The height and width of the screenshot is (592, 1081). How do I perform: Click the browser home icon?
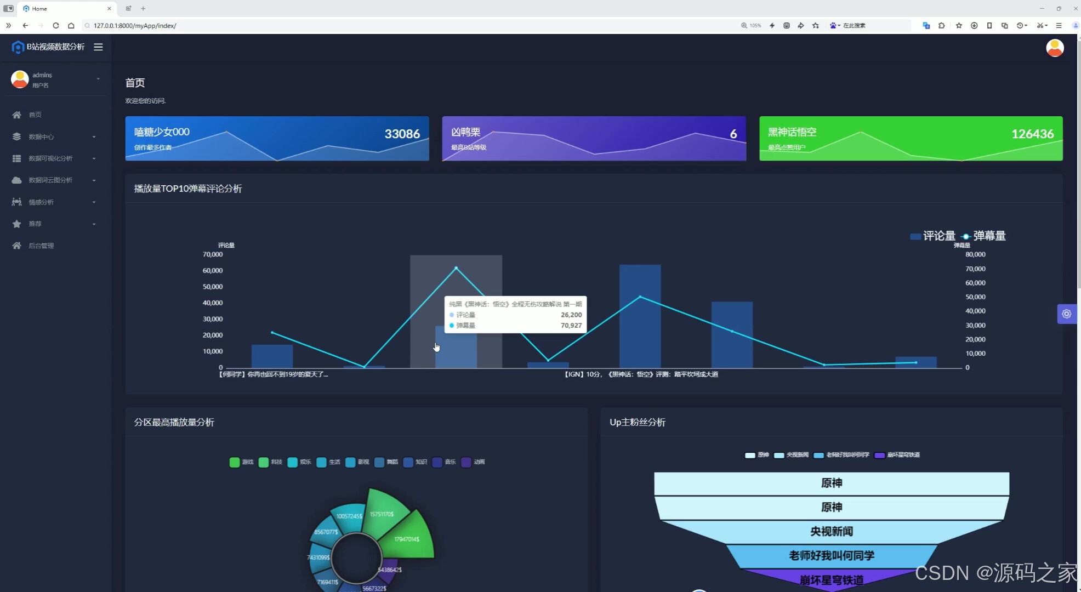[x=71, y=25]
